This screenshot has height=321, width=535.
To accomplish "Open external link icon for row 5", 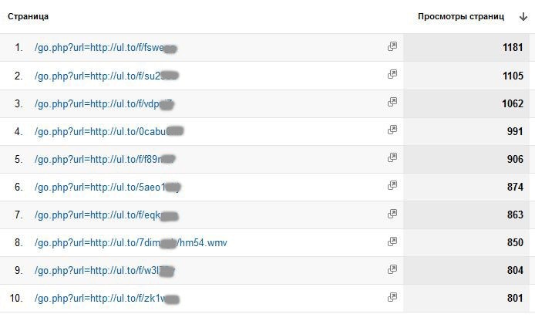I will [392, 158].
